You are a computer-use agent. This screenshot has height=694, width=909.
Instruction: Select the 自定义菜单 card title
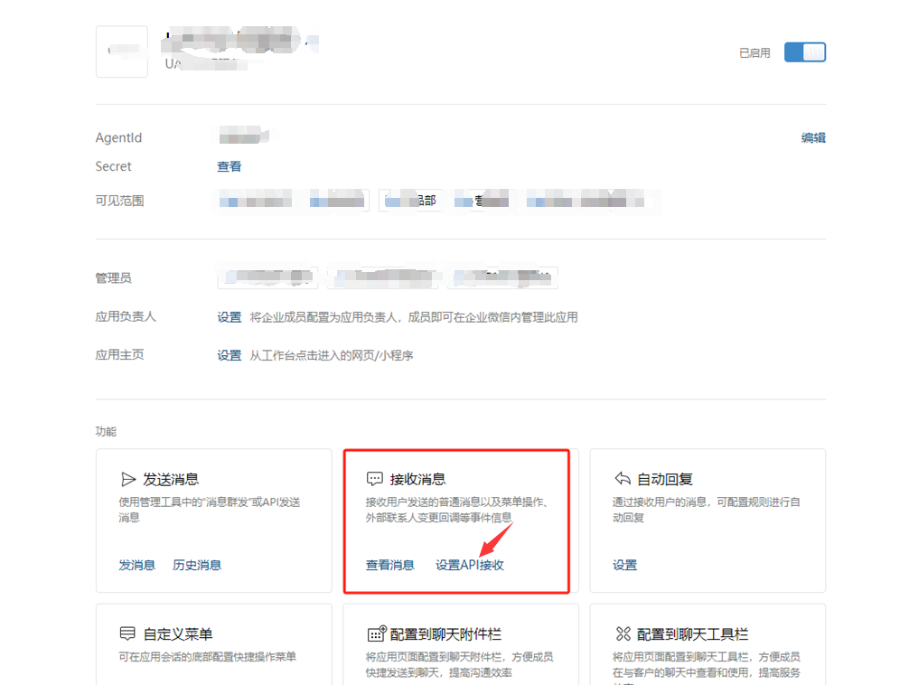(x=178, y=634)
